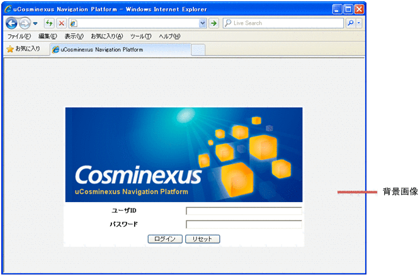Select the uCosminexus Navigation Platform tab
The height and width of the screenshot is (277, 420).
click(120, 50)
